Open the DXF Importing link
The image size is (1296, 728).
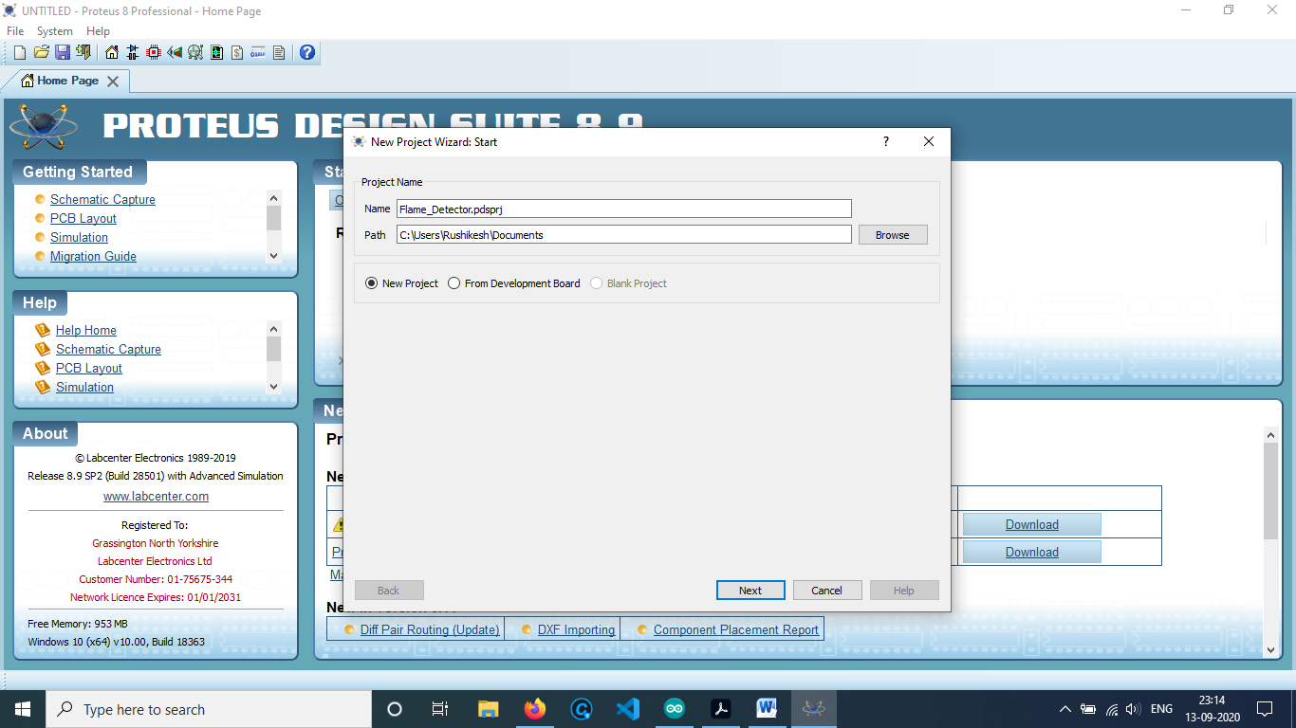(576, 629)
